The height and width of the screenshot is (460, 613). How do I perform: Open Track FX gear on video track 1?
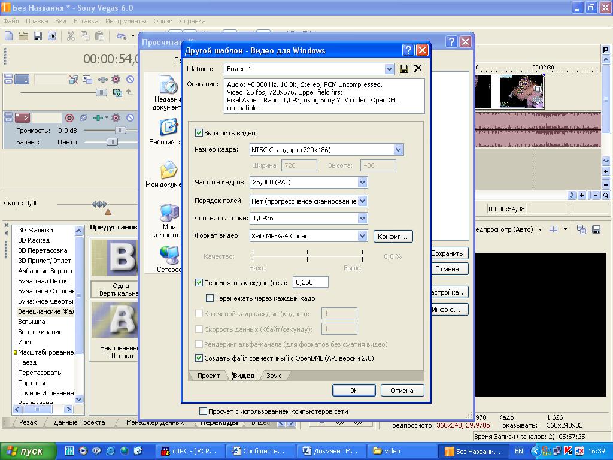(116, 80)
